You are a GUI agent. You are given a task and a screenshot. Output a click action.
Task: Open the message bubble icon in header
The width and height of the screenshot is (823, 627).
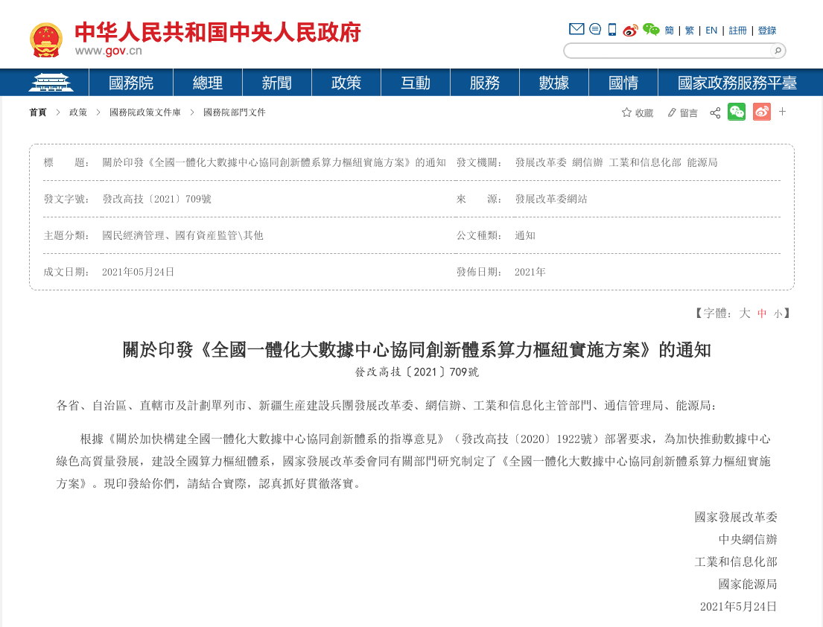click(595, 29)
